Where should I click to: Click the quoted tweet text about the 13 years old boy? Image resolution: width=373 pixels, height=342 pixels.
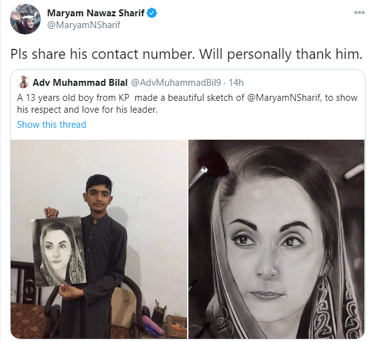(x=187, y=103)
